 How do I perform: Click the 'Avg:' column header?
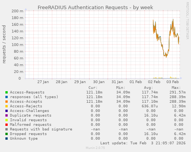[x=148, y=88]
